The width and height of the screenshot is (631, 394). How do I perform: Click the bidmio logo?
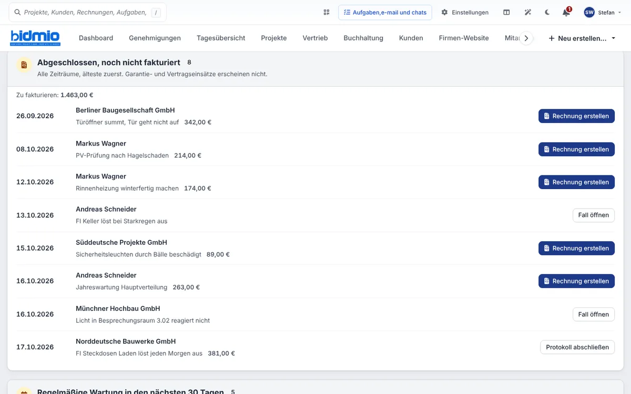click(x=35, y=38)
